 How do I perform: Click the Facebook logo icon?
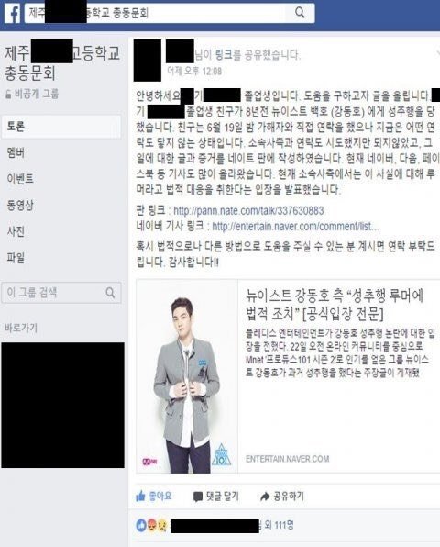(13, 14)
